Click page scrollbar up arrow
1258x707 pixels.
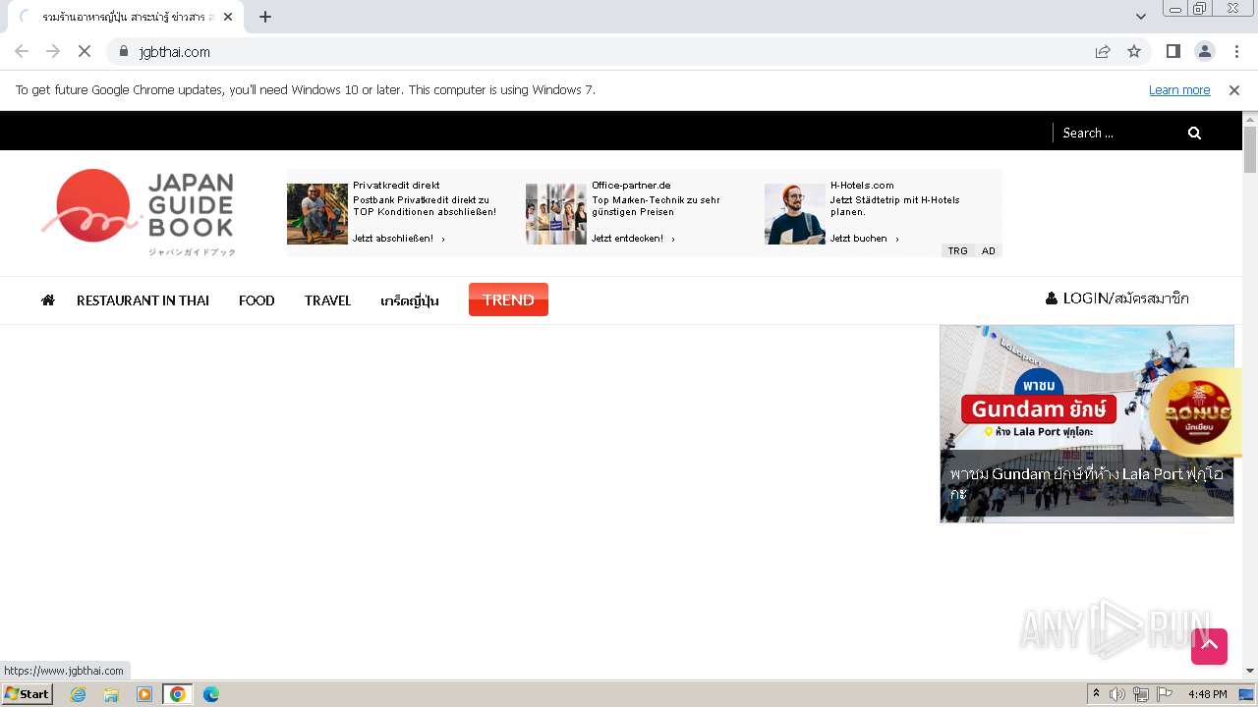[1250, 119]
